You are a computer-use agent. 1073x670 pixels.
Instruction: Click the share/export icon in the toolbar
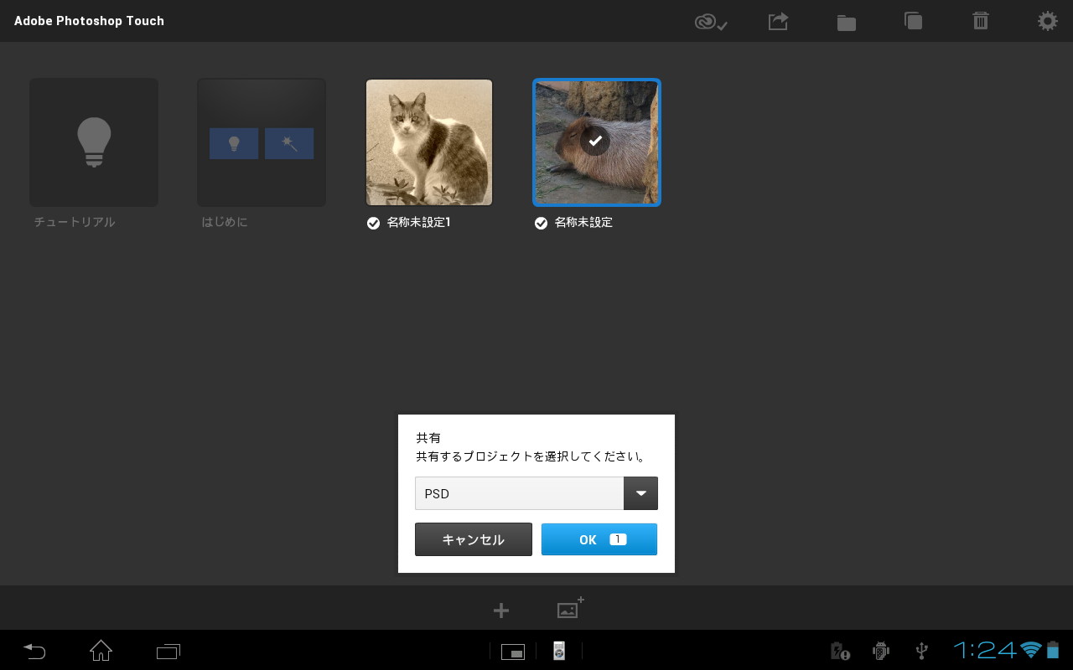click(x=777, y=22)
